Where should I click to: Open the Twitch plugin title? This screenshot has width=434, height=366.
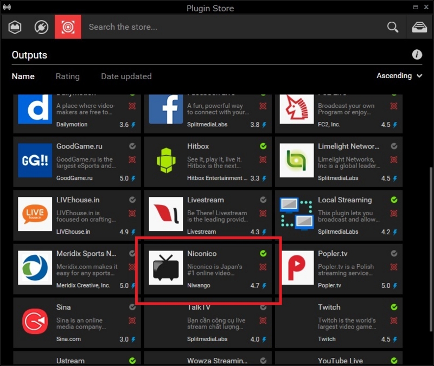point(329,307)
